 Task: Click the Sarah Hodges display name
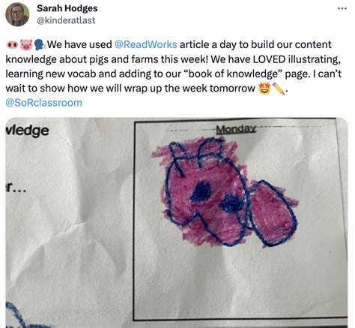coord(67,8)
